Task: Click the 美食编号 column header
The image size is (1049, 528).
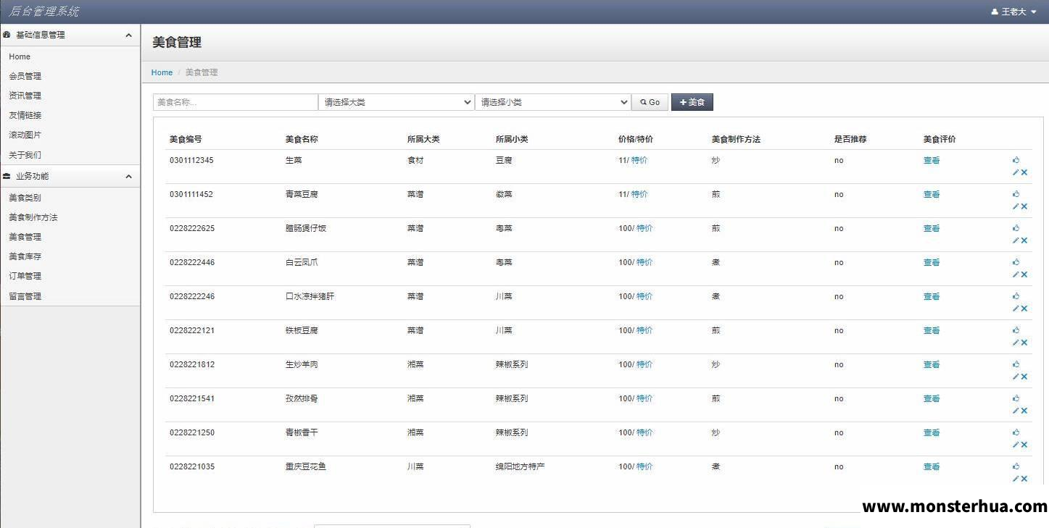Action: click(x=186, y=139)
